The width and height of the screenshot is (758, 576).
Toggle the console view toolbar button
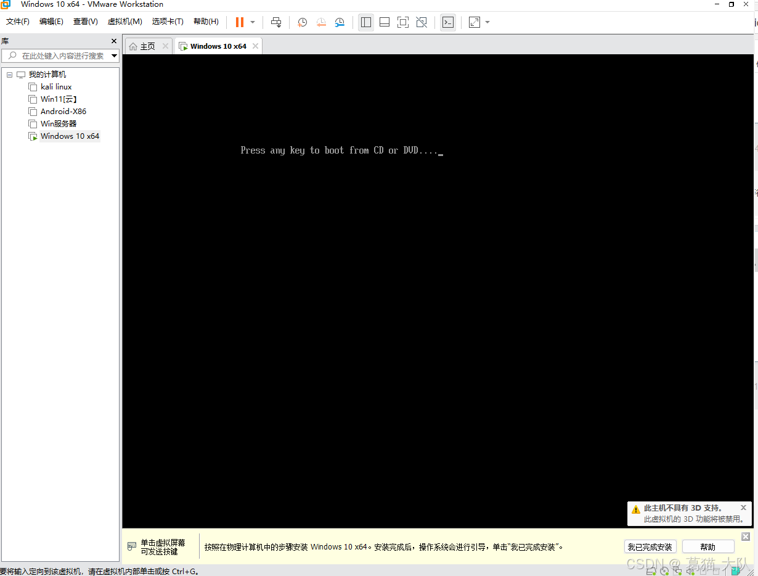448,22
